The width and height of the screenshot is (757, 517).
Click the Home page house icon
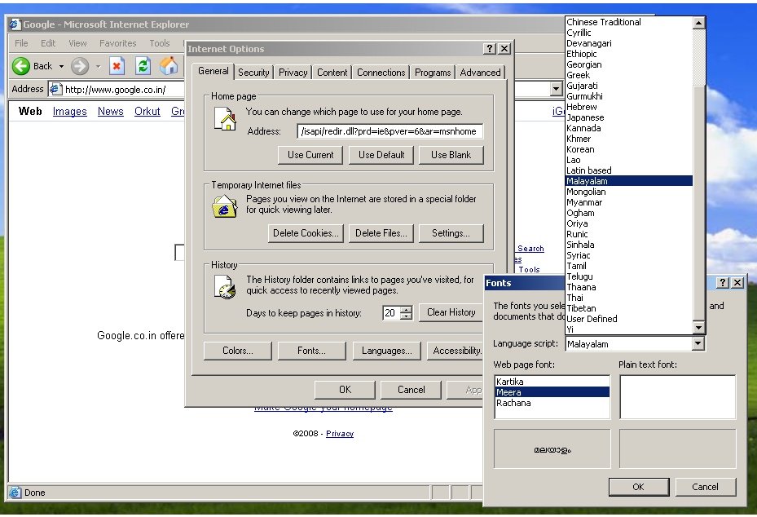click(x=225, y=119)
